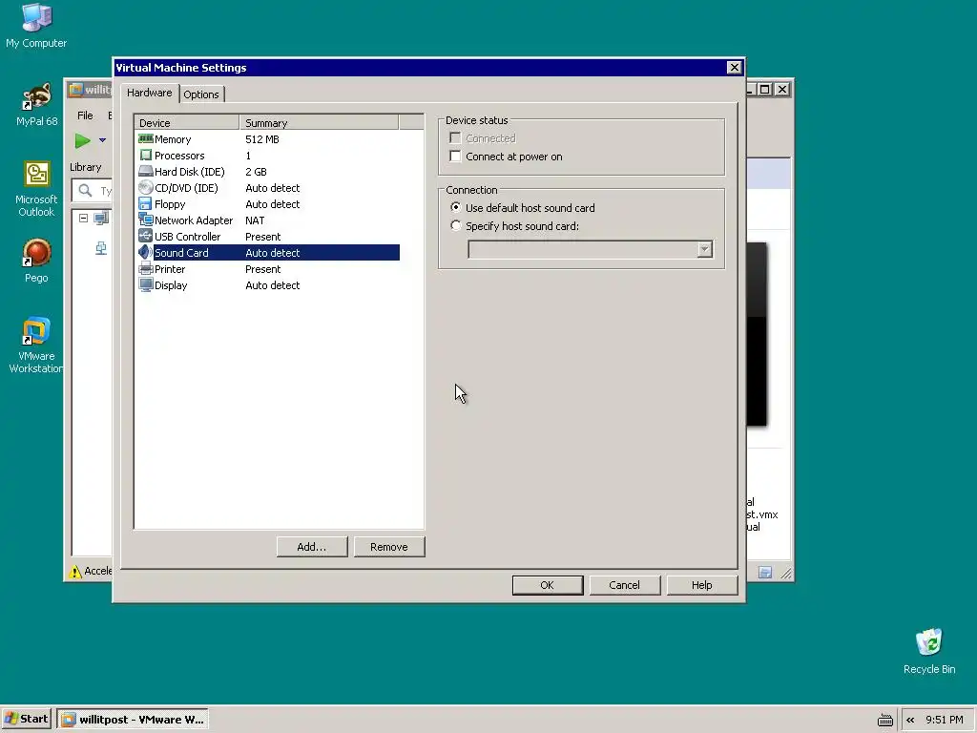Sort by the Summary column header
The height and width of the screenshot is (733, 977).
pos(319,123)
